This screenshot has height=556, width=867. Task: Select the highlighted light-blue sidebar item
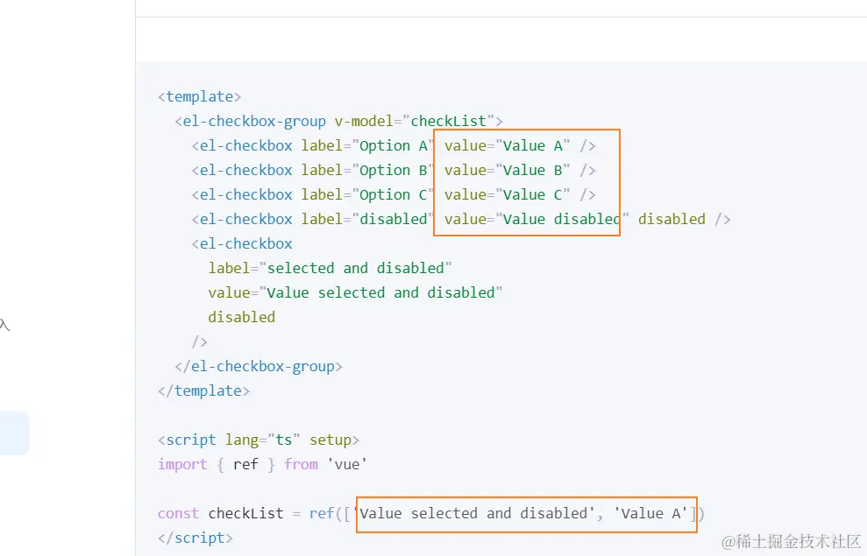click(x=14, y=433)
